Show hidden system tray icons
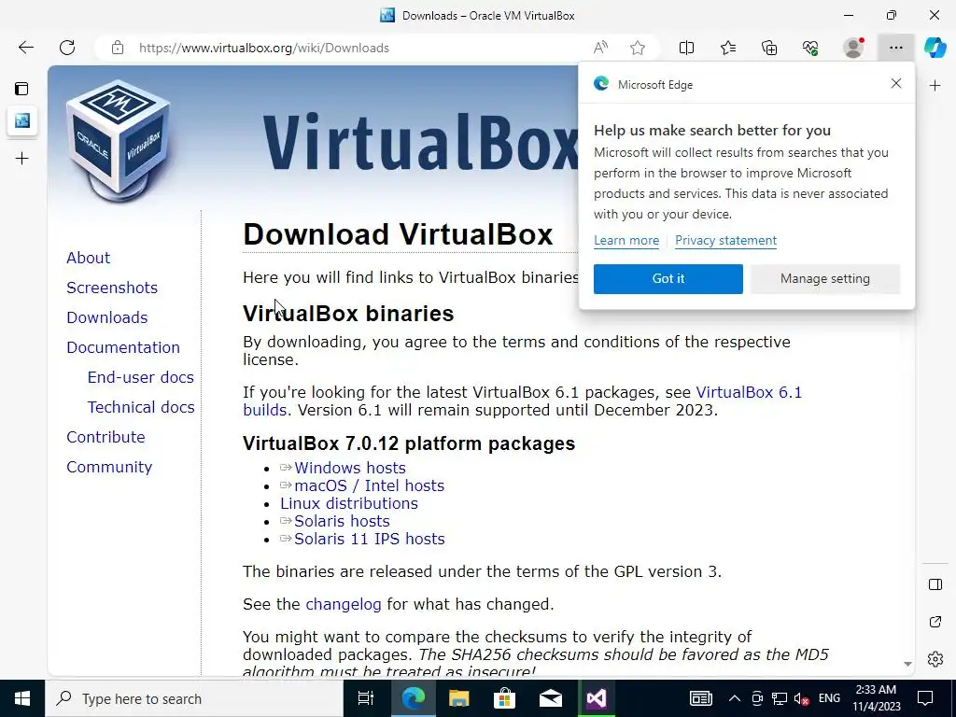This screenshot has height=717, width=956. coord(735,698)
